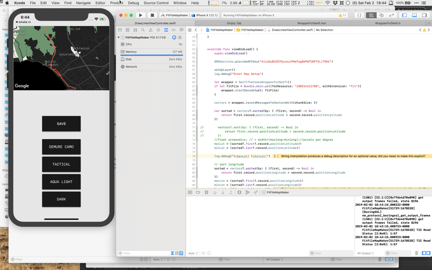
Task: Select the Memory gauge row
Action: (151, 52)
